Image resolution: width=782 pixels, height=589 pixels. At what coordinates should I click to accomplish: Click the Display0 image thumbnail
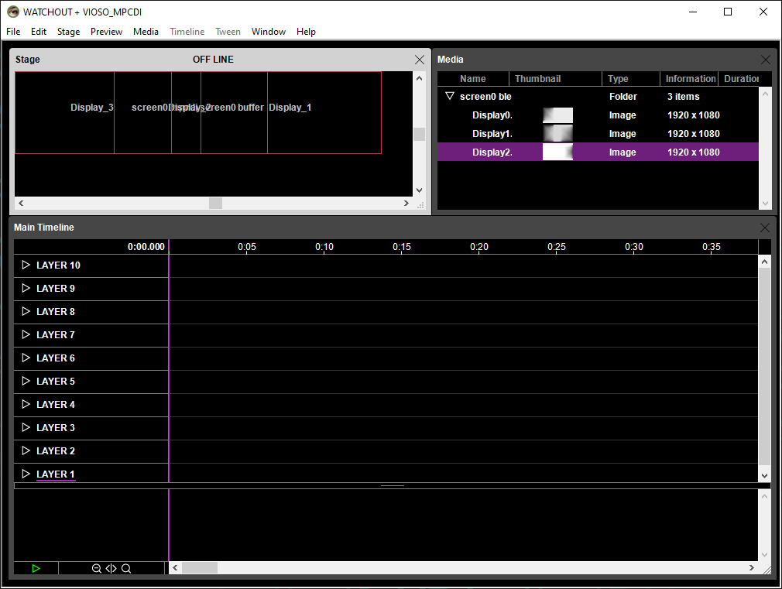pyautogui.click(x=557, y=115)
